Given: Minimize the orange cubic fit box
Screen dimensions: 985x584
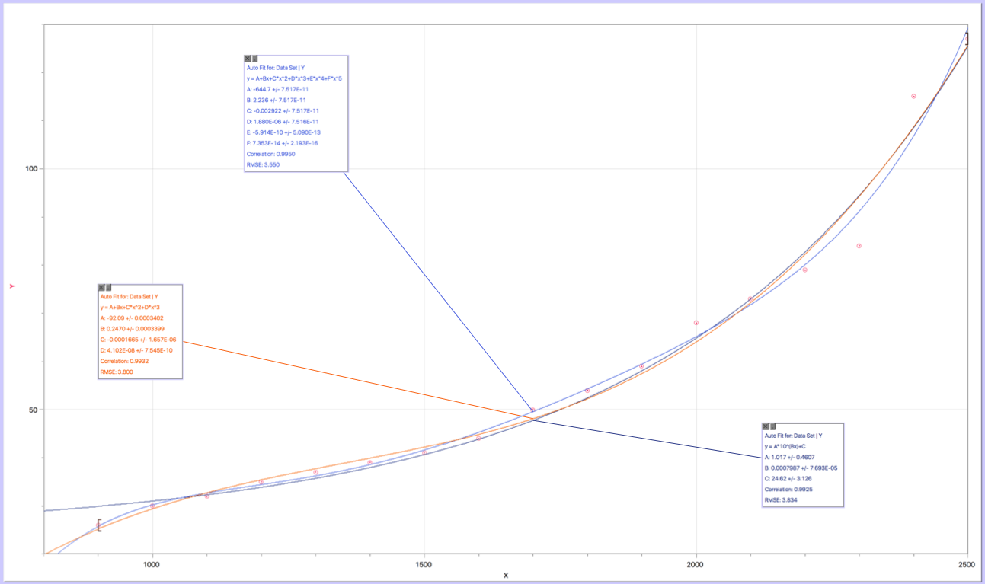Looking at the screenshot, I should click(x=108, y=287).
